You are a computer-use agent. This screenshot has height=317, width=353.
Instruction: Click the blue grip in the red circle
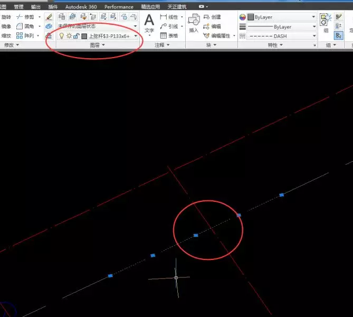[x=196, y=235]
